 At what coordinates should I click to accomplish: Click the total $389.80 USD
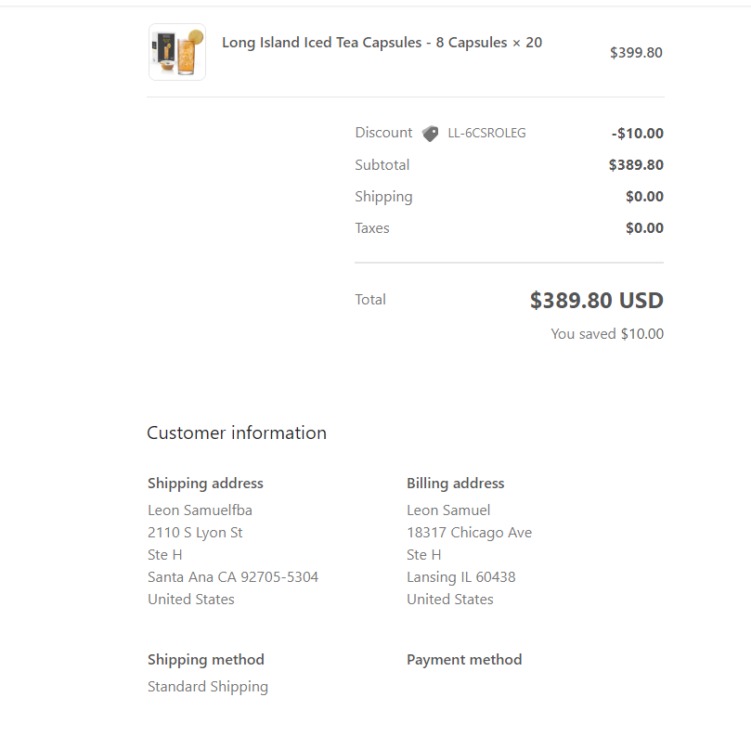(x=596, y=300)
